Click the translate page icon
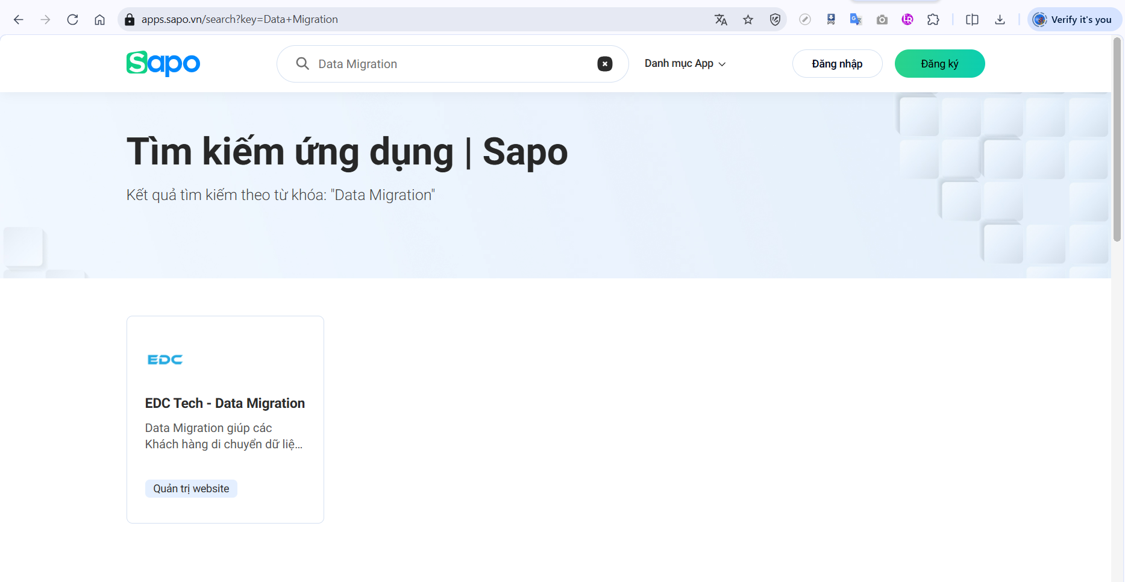The image size is (1125, 582). click(x=721, y=20)
